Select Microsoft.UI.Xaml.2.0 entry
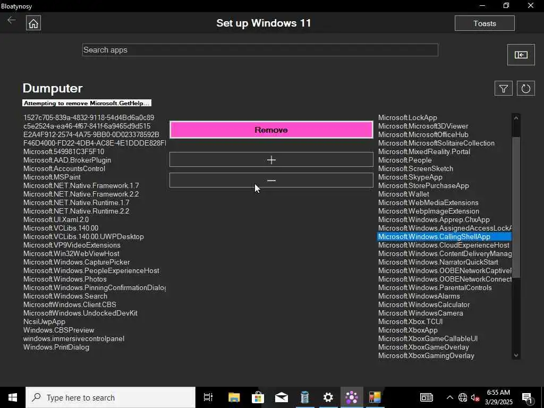This screenshot has width=544, height=408. pyautogui.click(x=56, y=219)
